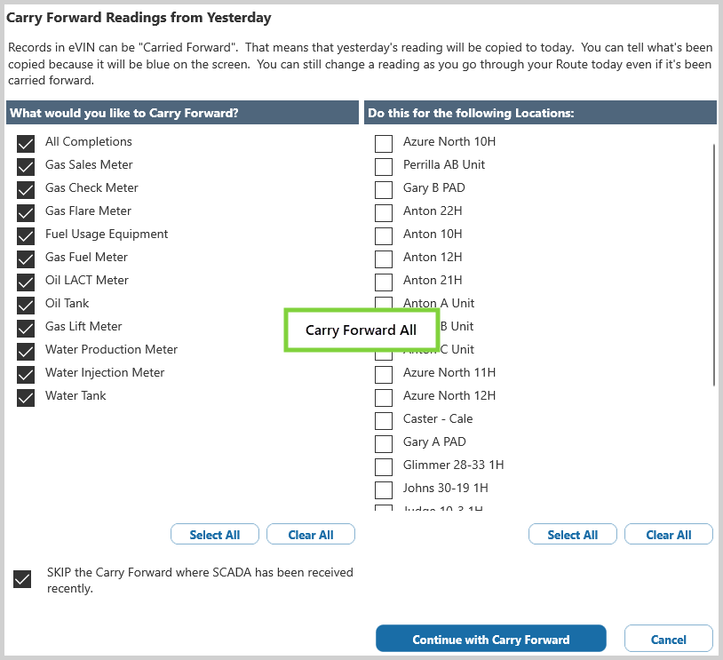Click Clear All under Locations list
This screenshot has height=660, width=723.
[669, 535]
